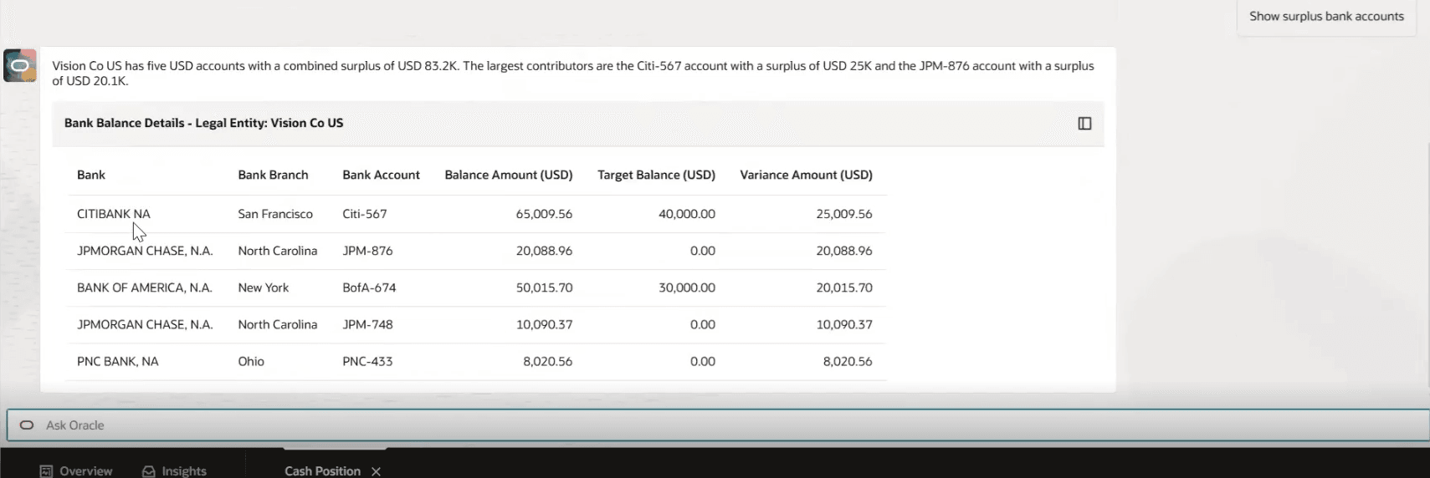
Task: Select the PNC BANK, NA cell
Action: 118,361
